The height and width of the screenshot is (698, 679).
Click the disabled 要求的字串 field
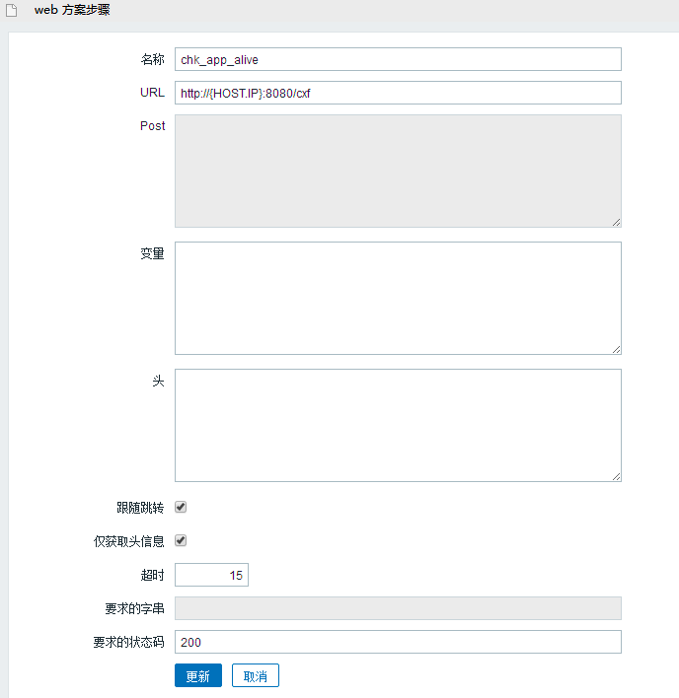coord(398,608)
